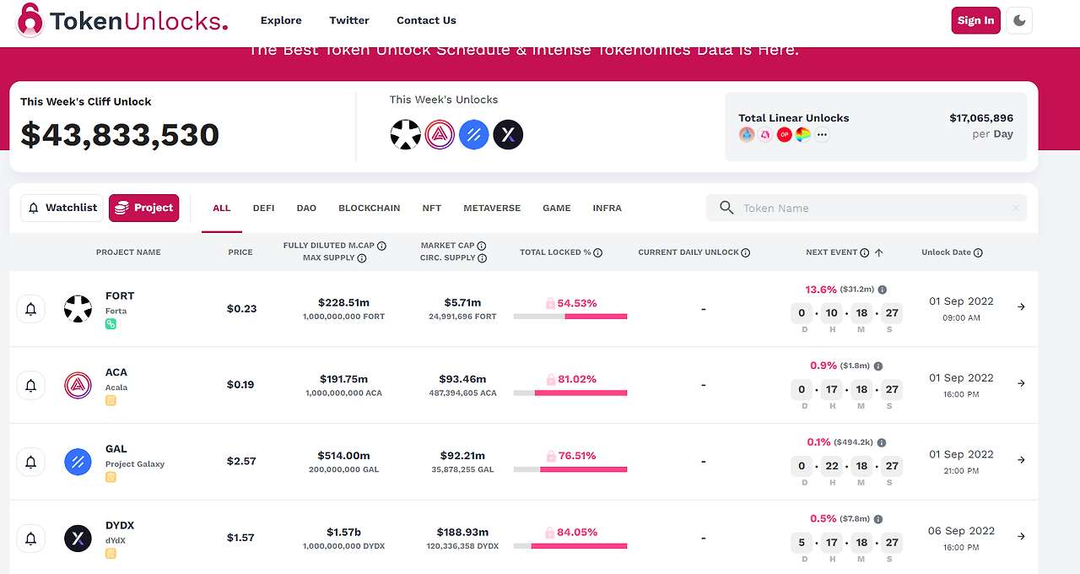
Task: Switch to the DEFI tab
Action: coord(263,208)
